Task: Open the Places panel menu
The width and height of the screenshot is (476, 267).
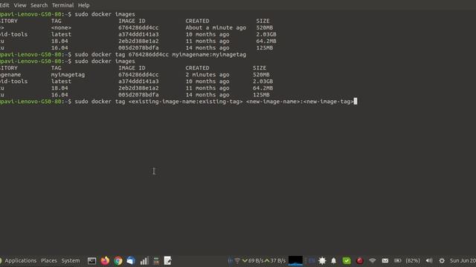Action: [x=49, y=260]
